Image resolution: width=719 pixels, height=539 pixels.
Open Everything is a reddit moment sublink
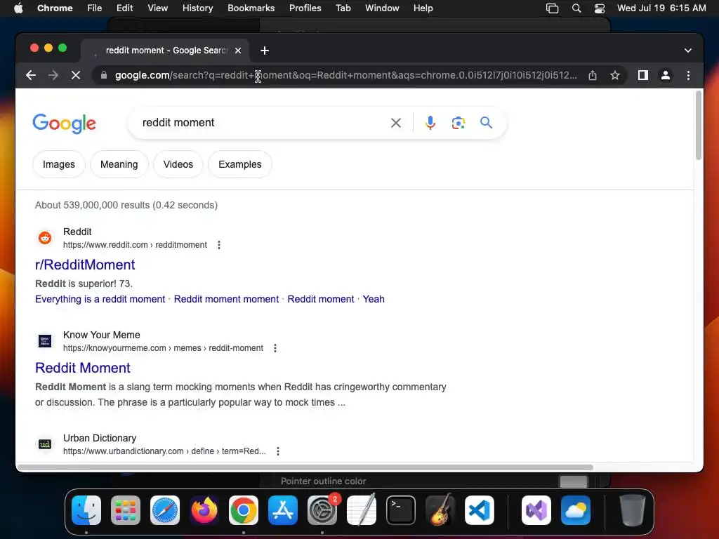click(100, 299)
